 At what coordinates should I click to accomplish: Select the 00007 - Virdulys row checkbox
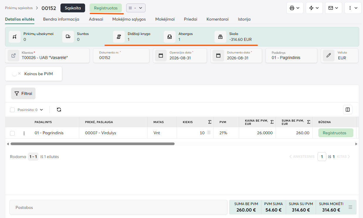pyautogui.click(x=12, y=133)
